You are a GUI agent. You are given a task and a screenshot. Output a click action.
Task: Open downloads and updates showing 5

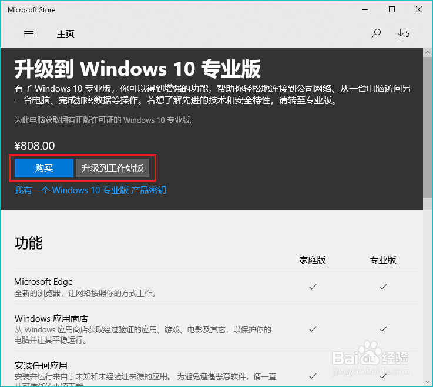pos(404,33)
